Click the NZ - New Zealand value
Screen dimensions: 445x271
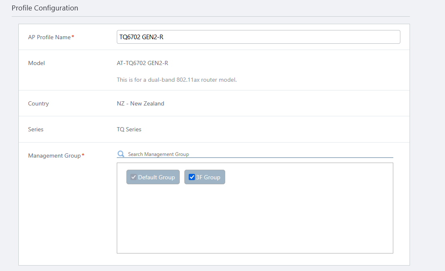[140, 103]
